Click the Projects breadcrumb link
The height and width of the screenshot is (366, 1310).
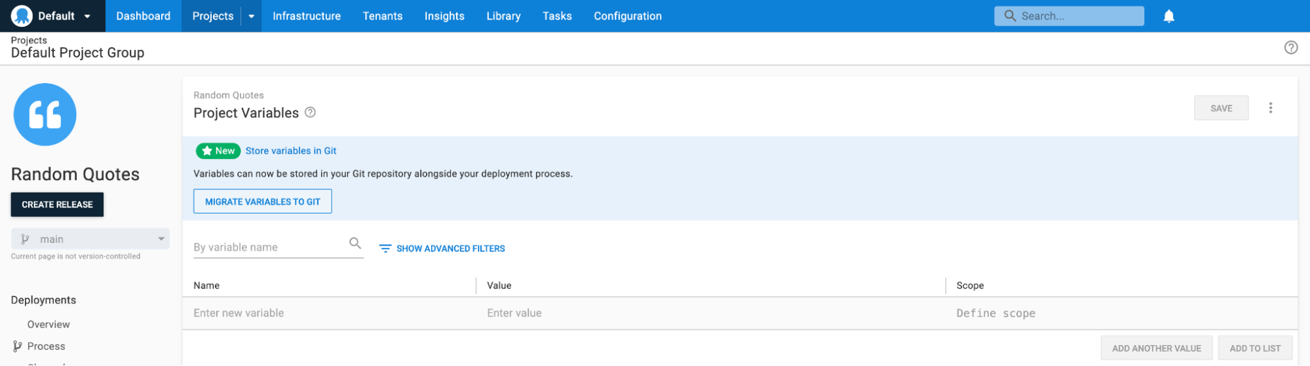(29, 40)
